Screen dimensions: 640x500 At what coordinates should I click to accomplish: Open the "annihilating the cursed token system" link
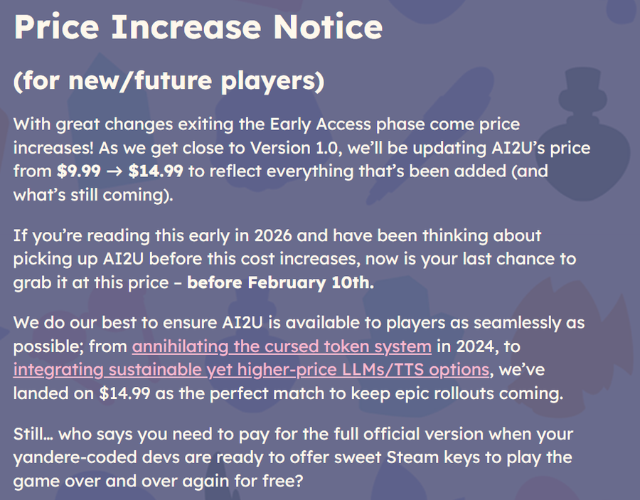coord(282,346)
